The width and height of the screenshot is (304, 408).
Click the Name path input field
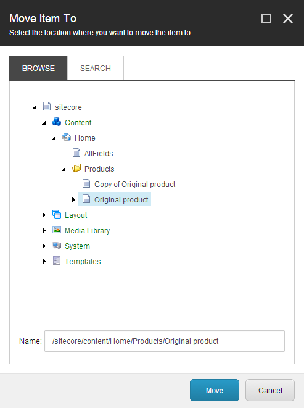coord(165,341)
